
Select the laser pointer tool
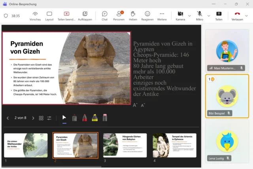click(x=74, y=118)
